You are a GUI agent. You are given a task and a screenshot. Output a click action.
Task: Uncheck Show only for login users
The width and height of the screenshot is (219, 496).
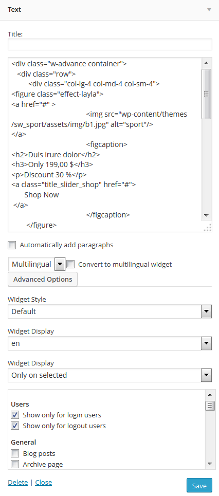click(15, 415)
